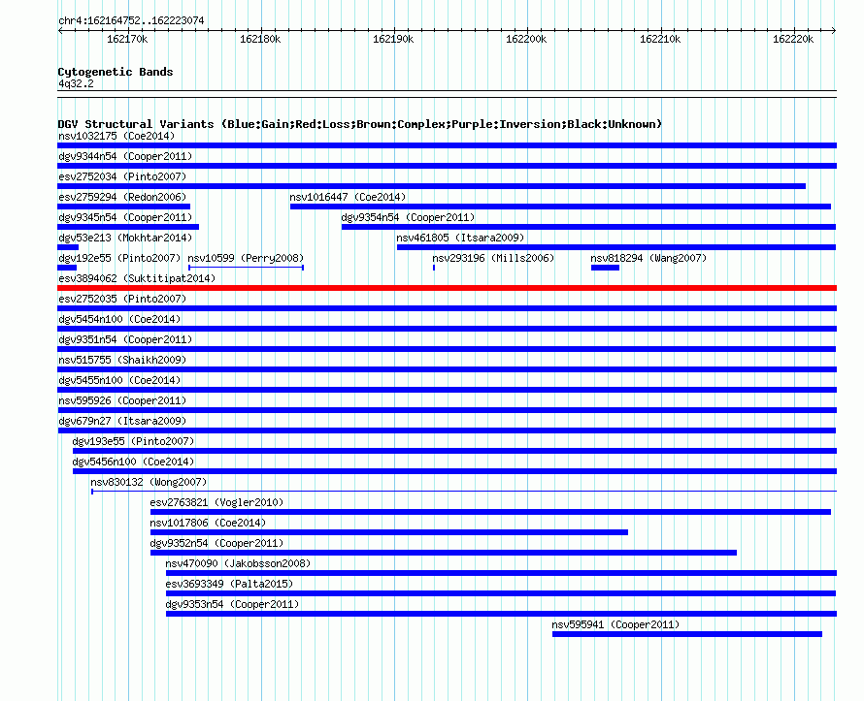Select the nsv1016447 (Coe2014) label
The image size is (864, 701).
pos(348,197)
